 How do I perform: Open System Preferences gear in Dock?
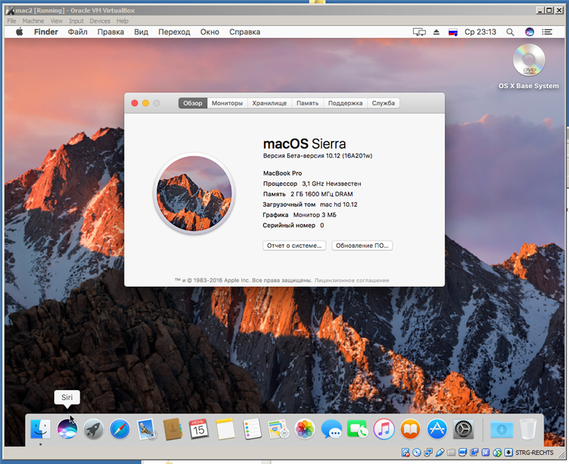(x=464, y=429)
